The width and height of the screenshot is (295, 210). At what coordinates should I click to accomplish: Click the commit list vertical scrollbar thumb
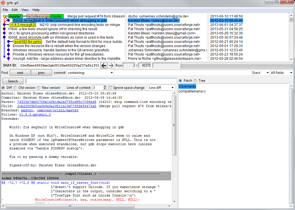pyautogui.click(x=291, y=20)
